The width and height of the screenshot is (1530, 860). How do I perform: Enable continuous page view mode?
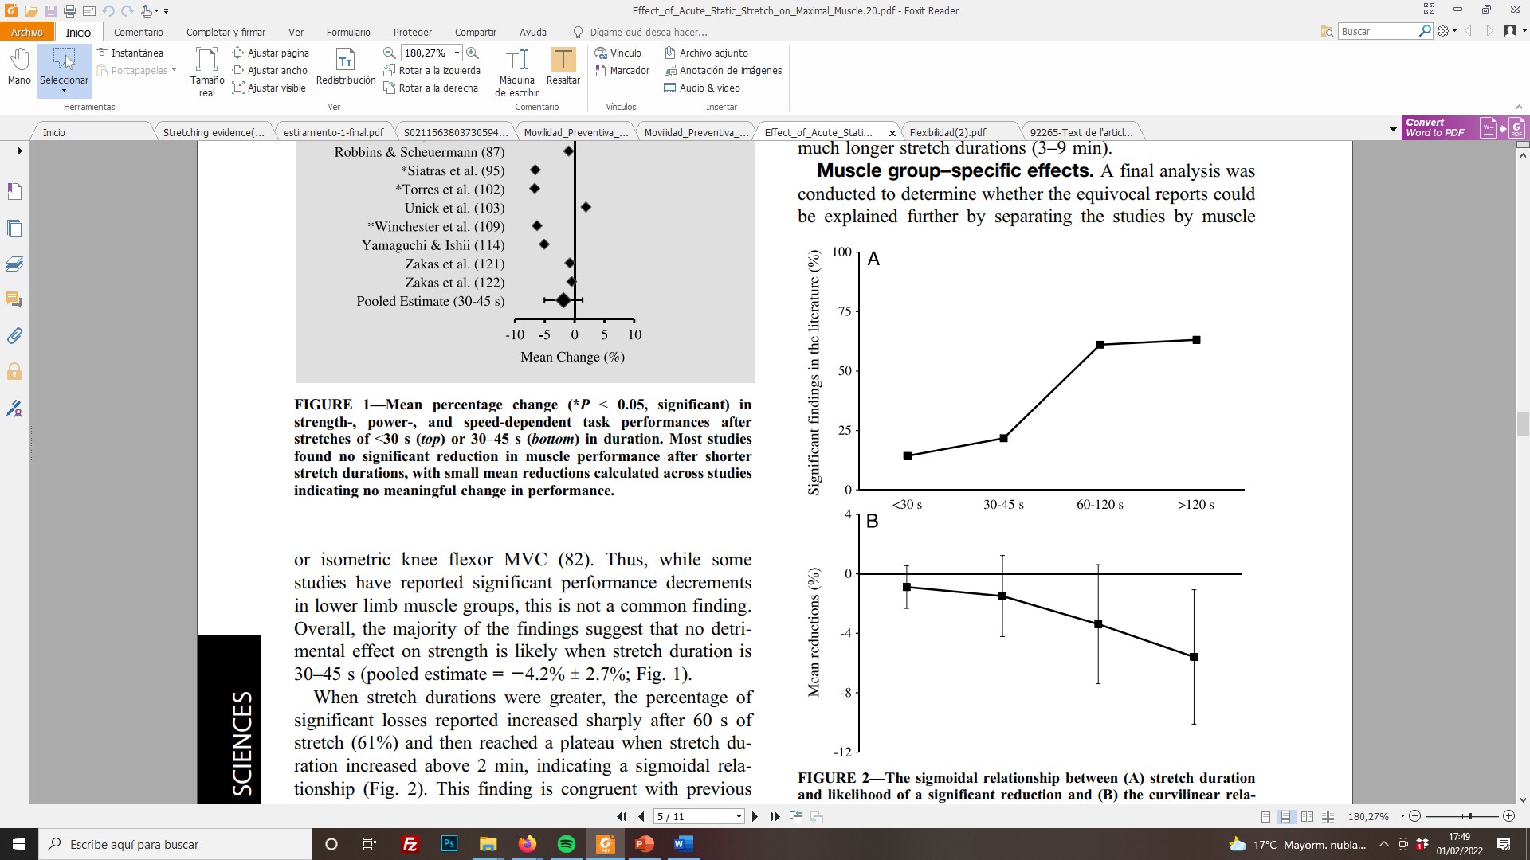click(1285, 816)
